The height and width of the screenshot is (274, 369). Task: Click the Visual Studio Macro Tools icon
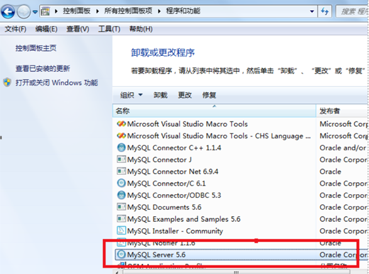click(121, 123)
